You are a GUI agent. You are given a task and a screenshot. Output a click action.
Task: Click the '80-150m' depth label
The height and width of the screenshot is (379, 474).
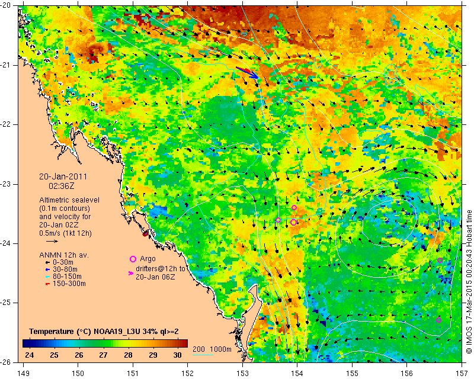[x=67, y=277]
